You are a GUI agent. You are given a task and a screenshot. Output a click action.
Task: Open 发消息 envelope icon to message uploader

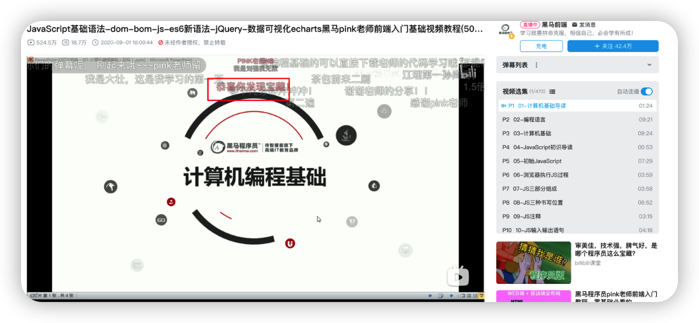[x=575, y=24]
